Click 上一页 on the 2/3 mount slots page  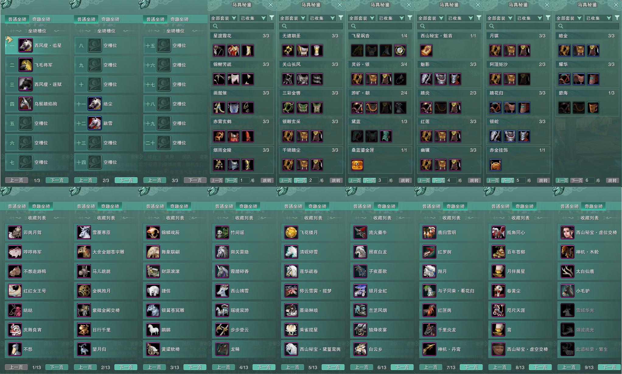86,180
